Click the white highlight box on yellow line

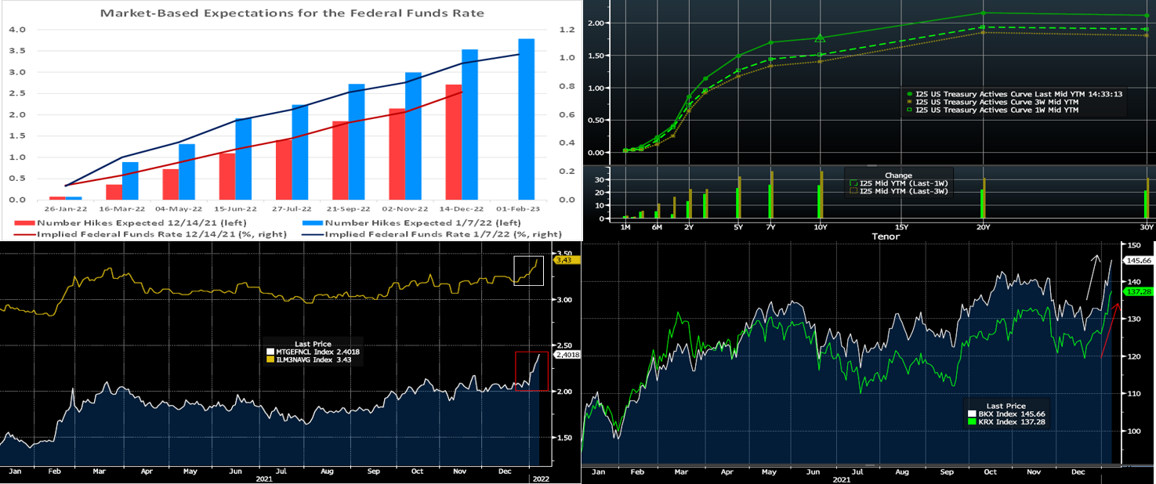tap(527, 271)
